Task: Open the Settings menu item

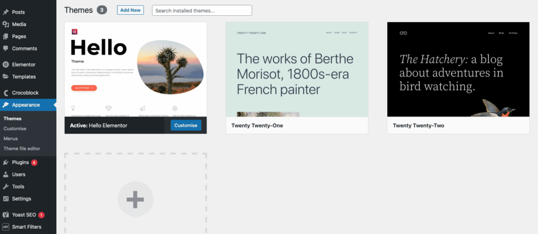Action: (21, 198)
